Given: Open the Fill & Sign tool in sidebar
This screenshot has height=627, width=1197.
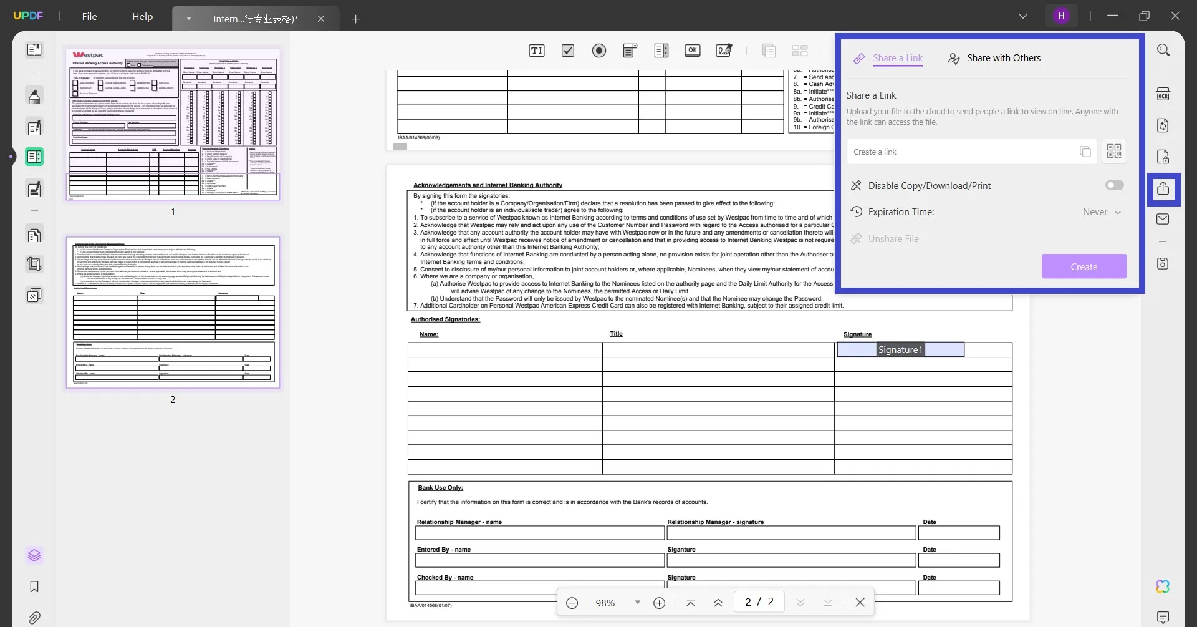Looking at the screenshot, I should pyautogui.click(x=34, y=188).
